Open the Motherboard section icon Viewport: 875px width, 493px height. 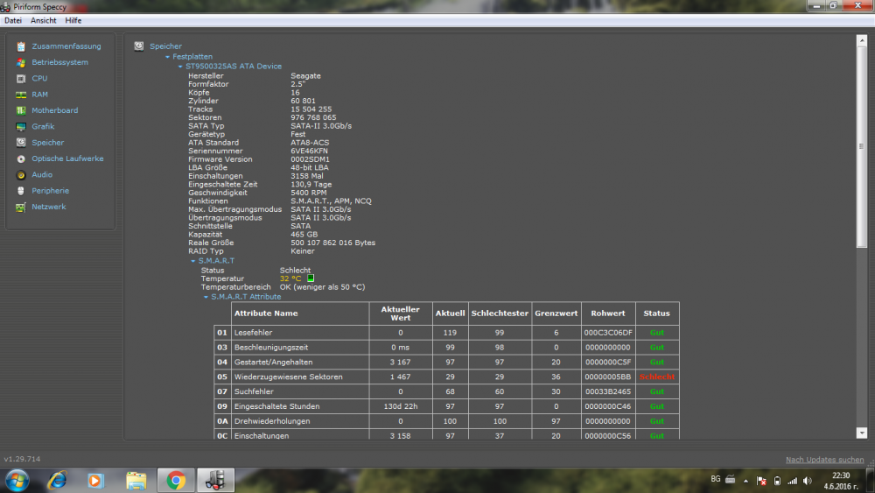[x=21, y=110]
